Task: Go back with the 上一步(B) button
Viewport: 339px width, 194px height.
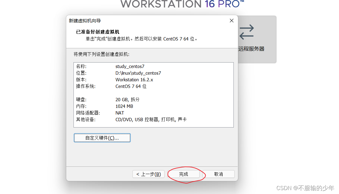Action: [x=148, y=174]
